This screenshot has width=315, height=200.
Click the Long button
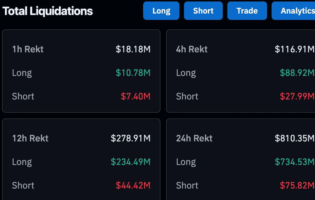(x=161, y=11)
